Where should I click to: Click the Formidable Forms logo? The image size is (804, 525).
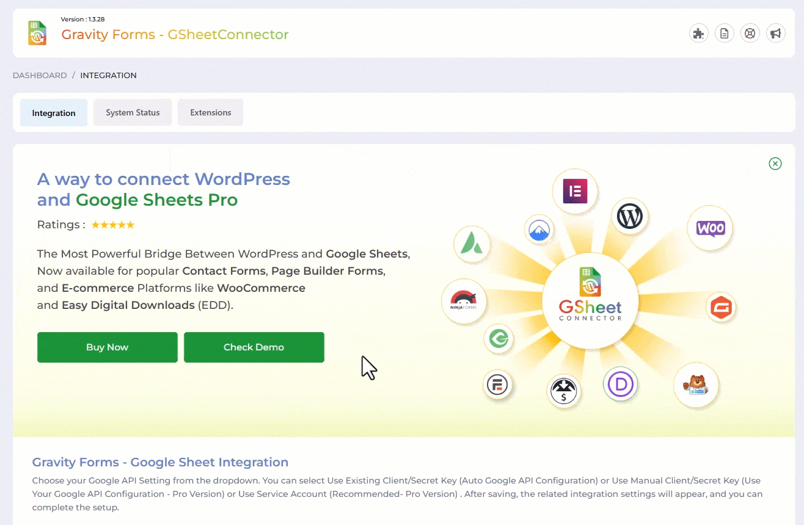click(499, 386)
